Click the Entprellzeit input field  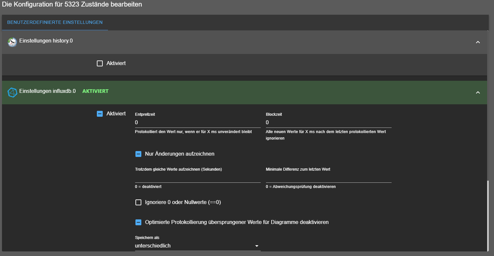[198, 123]
